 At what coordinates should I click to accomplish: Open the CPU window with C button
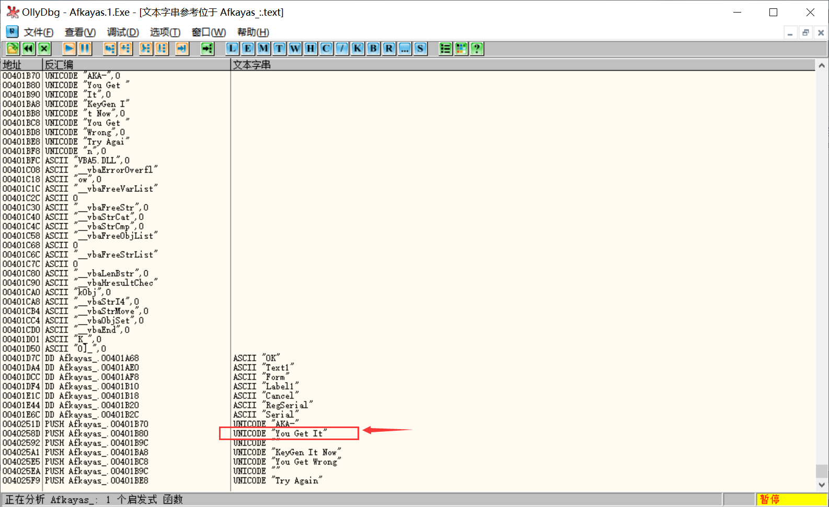(326, 49)
